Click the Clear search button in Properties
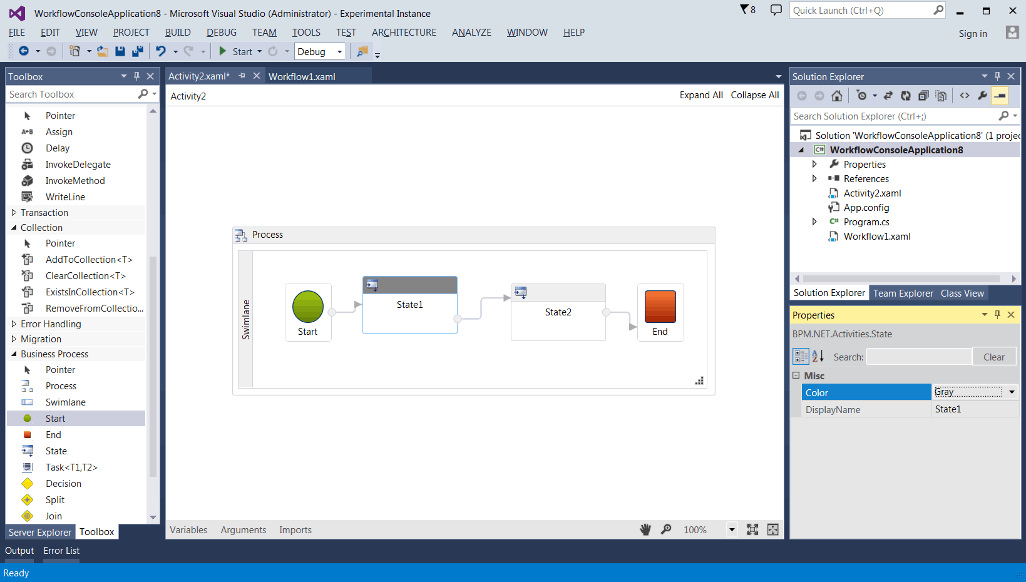This screenshot has width=1026, height=582. coord(994,357)
